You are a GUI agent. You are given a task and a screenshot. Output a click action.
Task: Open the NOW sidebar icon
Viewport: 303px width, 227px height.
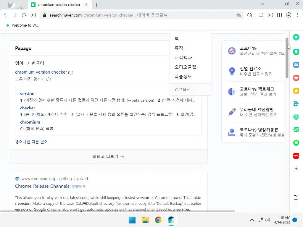(x=296, y=155)
